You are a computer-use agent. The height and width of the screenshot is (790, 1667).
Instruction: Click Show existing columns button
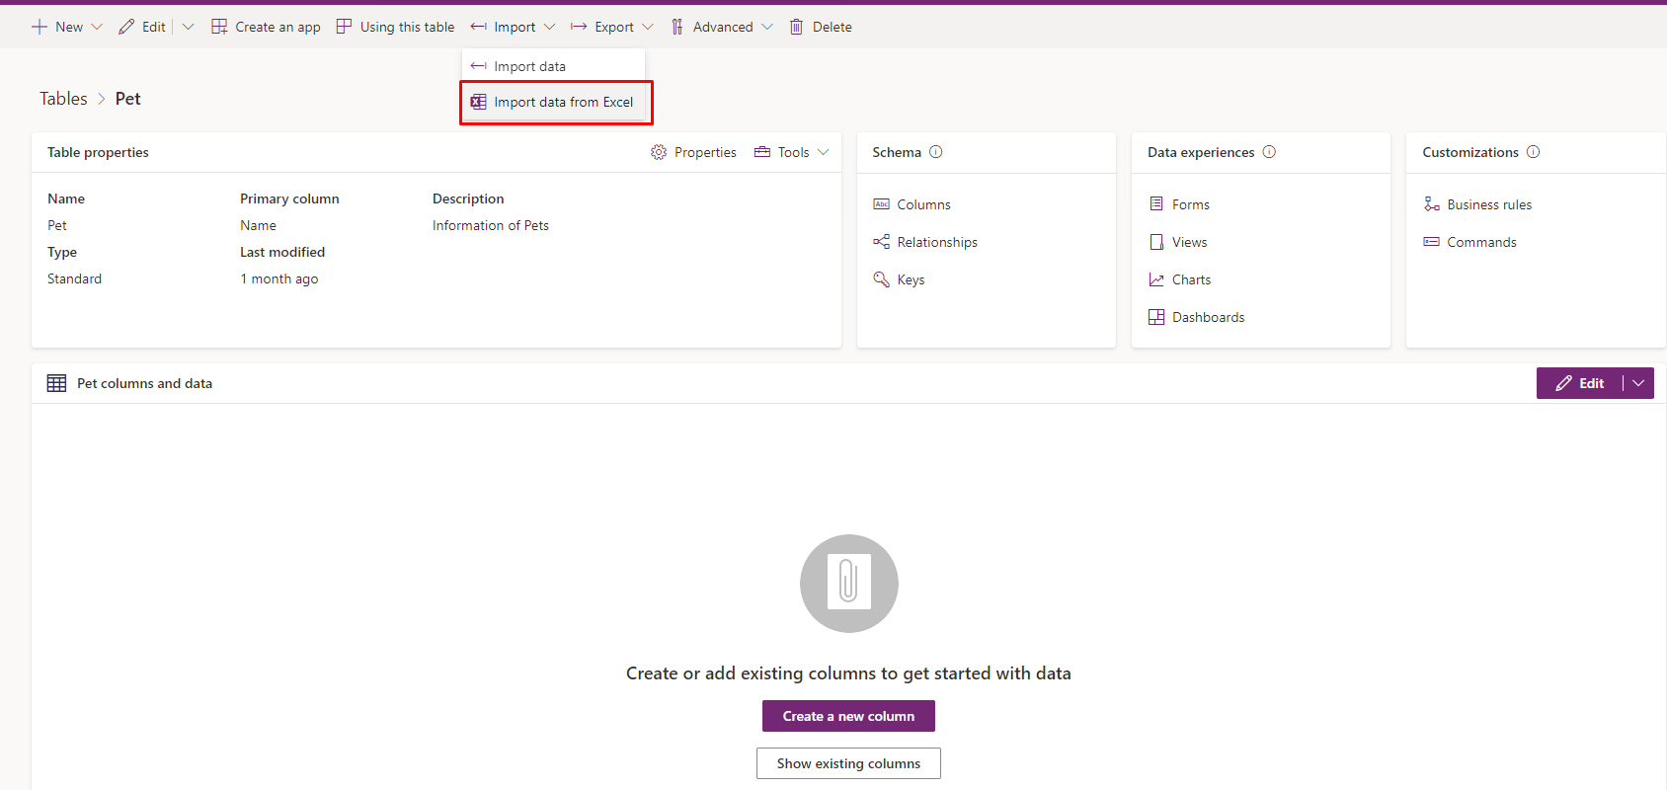pyautogui.click(x=848, y=763)
